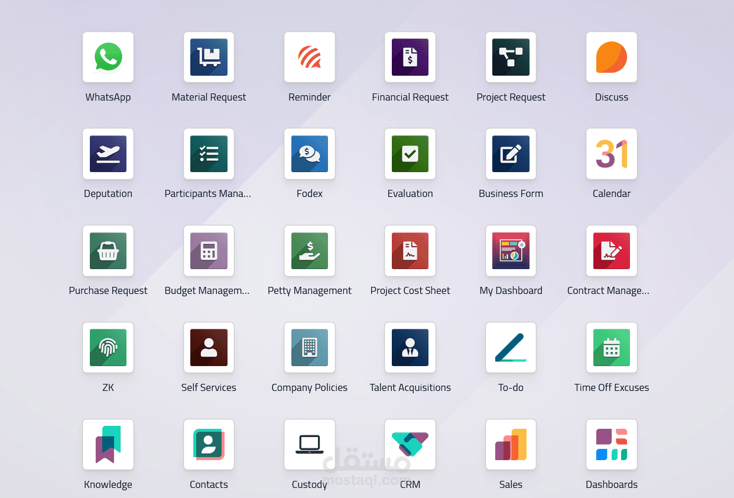Click the "My Dashboard" label
This screenshot has height=498, width=734.
511,290
